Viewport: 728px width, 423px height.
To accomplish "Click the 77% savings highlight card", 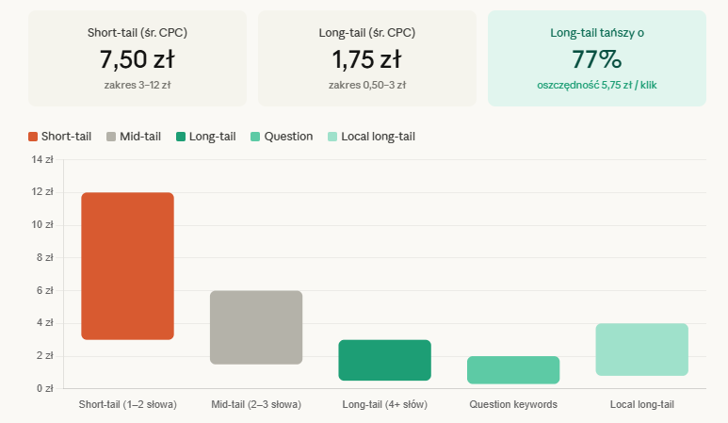I will click(x=596, y=58).
